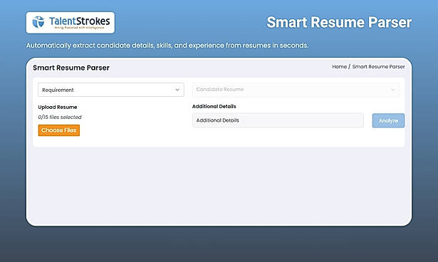Click the large Smart Resume Parser banner heading
438x262 pixels.
tap(339, 22)
